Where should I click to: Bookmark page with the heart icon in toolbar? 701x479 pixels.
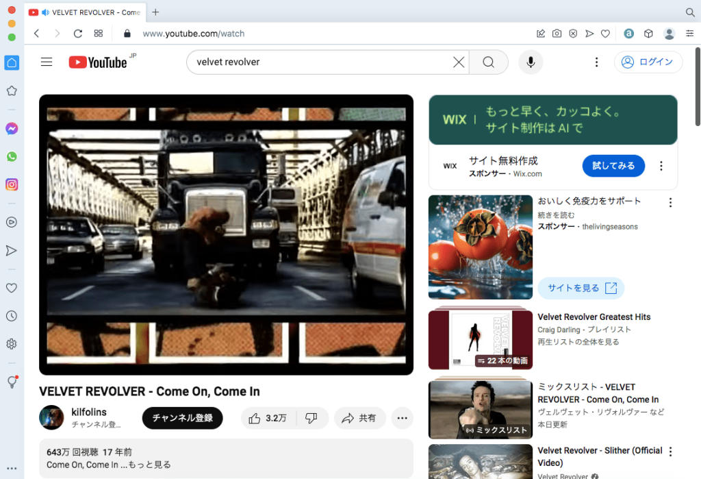click(x=605, y=34)
